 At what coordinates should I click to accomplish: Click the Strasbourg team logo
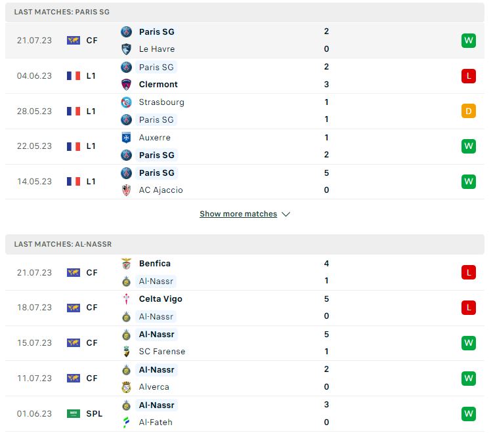coord(126,102)
